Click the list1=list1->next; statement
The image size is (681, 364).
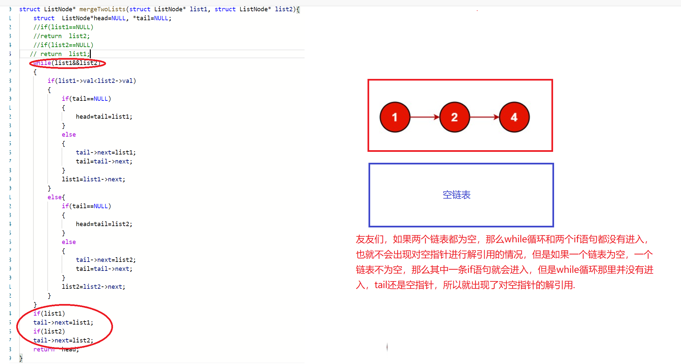[93, 179]
